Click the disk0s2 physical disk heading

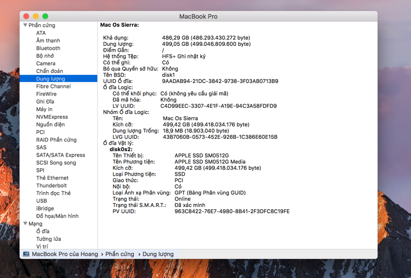pos(121,149)
